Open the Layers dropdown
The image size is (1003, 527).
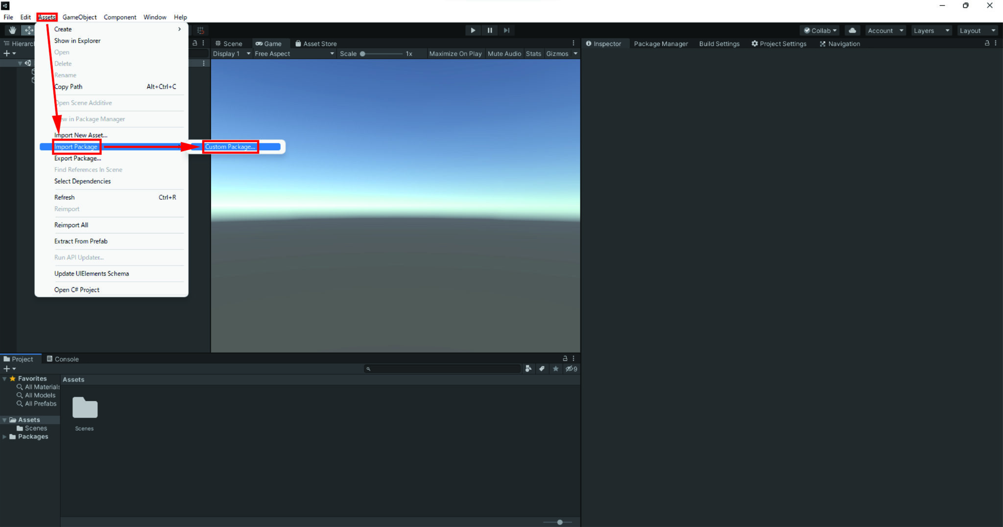(930, 30)
